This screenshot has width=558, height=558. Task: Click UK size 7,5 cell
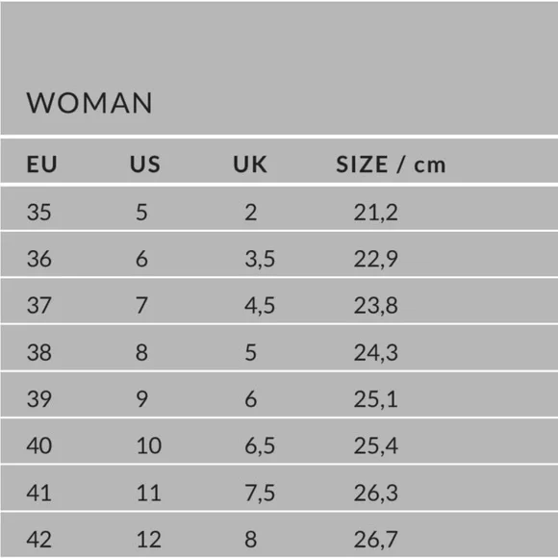tap(260, 493)
